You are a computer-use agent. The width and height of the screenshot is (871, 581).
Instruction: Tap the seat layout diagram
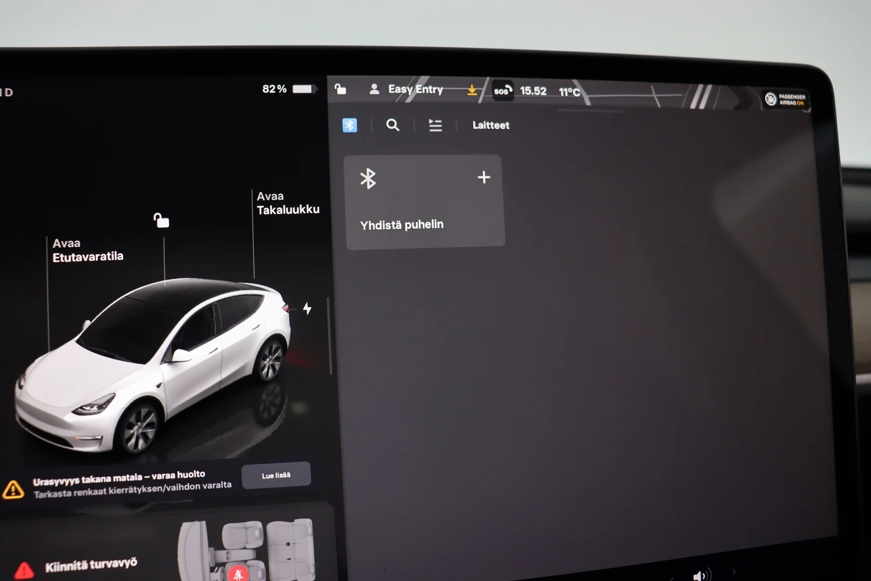tap(246, 549)
